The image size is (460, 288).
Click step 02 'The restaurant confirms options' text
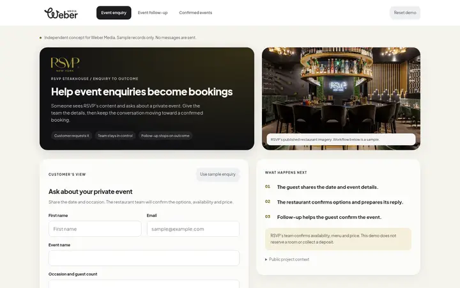(340, 202)
